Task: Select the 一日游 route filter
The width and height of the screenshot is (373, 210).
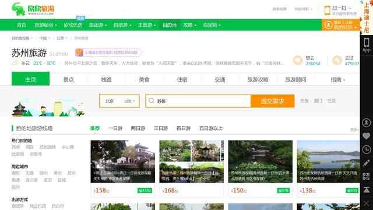Action: coord(115,128)
